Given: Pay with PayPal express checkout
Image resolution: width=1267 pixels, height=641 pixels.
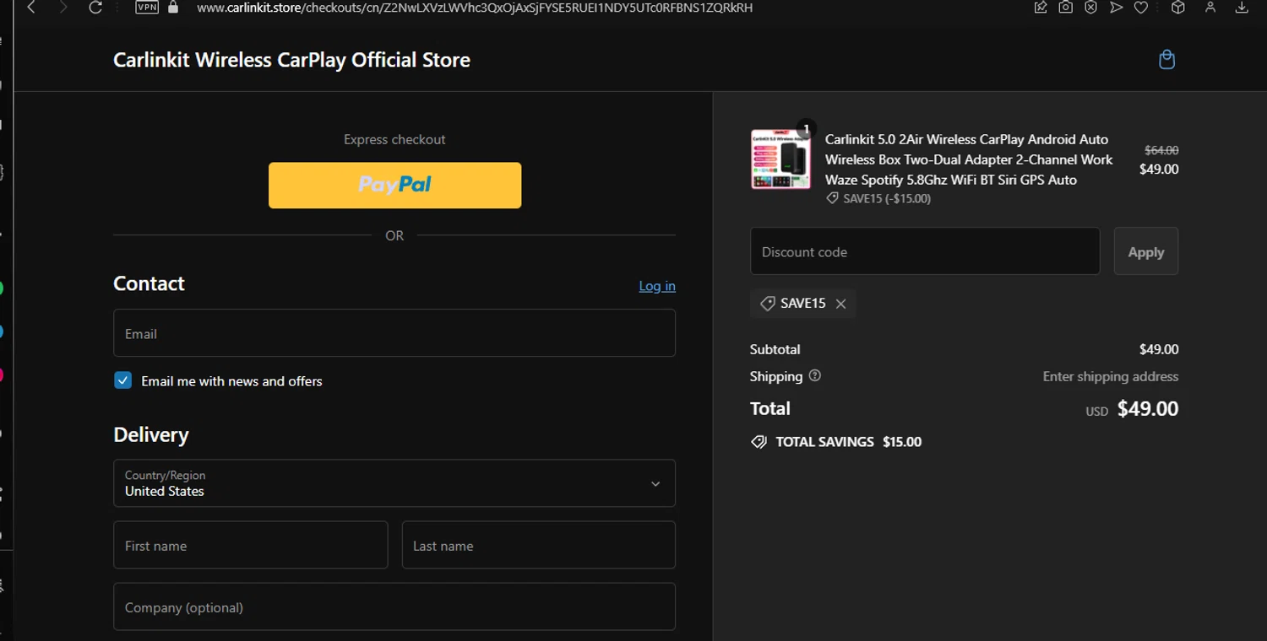Looking at the screenshot, I should pyautogui.click(x=394, y=185).
